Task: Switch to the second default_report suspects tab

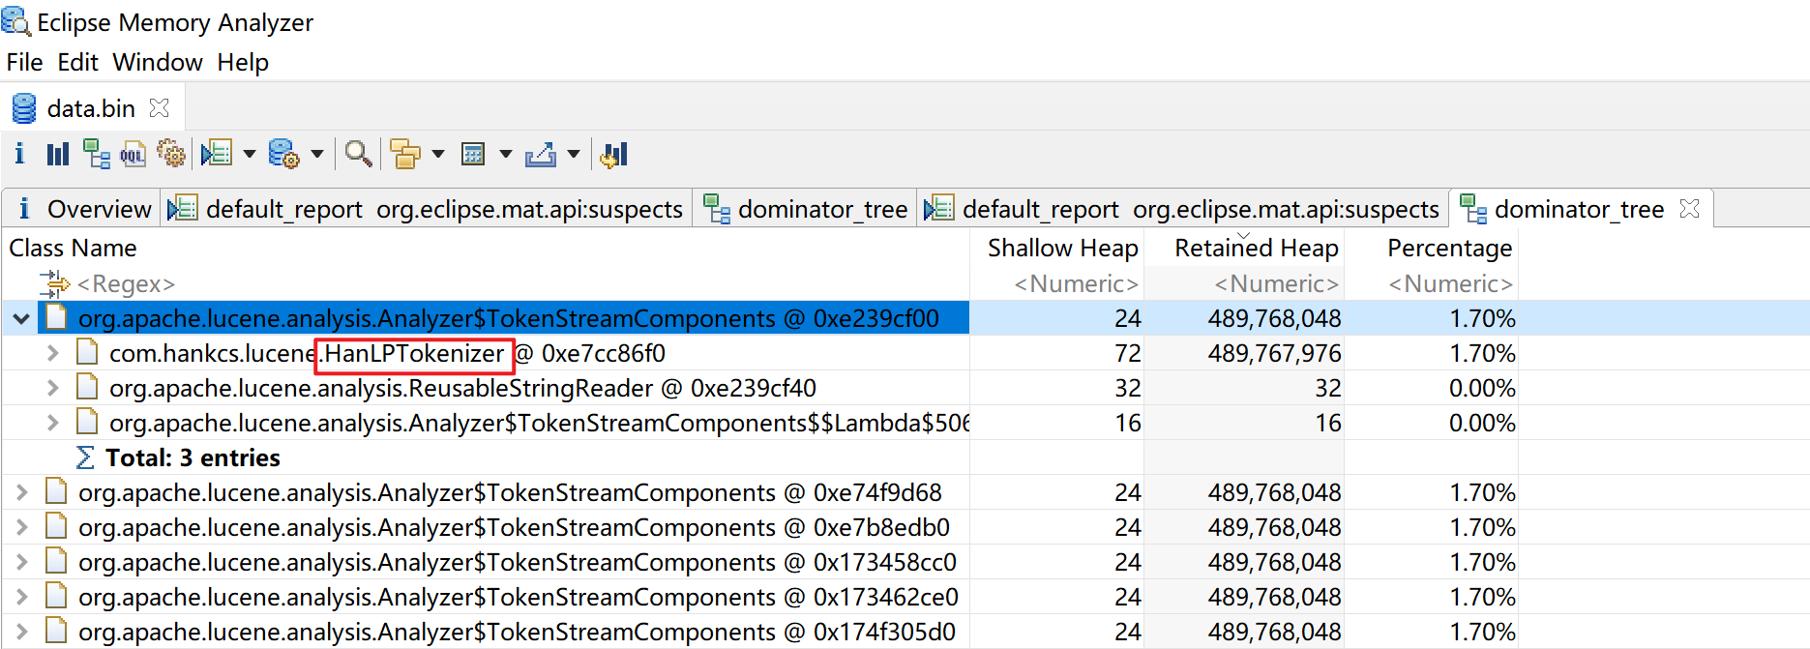Action: pos(1183,209)
